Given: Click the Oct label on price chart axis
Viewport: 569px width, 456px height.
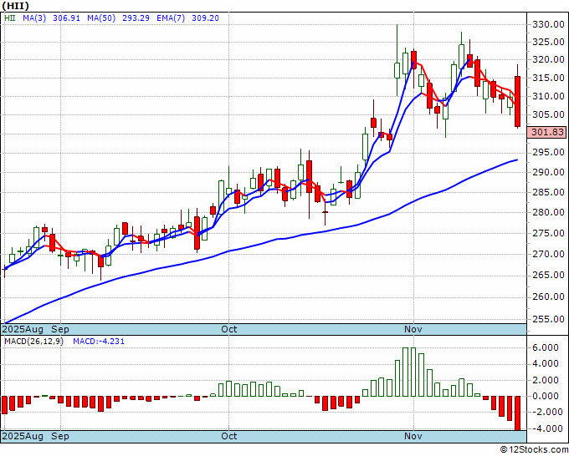Looking at the screenshot, I should pos(229,330).
